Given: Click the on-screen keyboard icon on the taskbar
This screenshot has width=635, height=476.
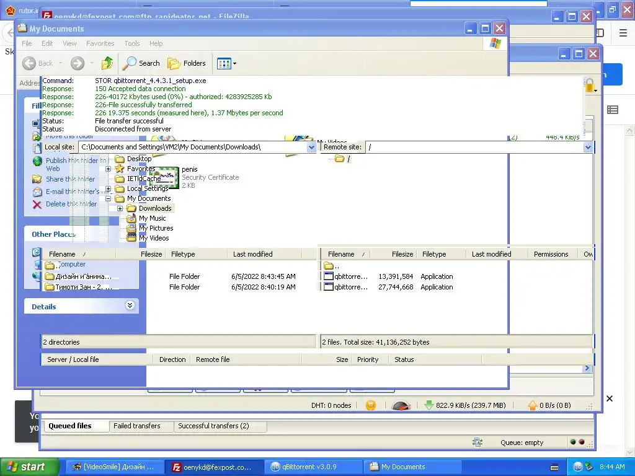Looking at the screenshot, I should [554, 467].
